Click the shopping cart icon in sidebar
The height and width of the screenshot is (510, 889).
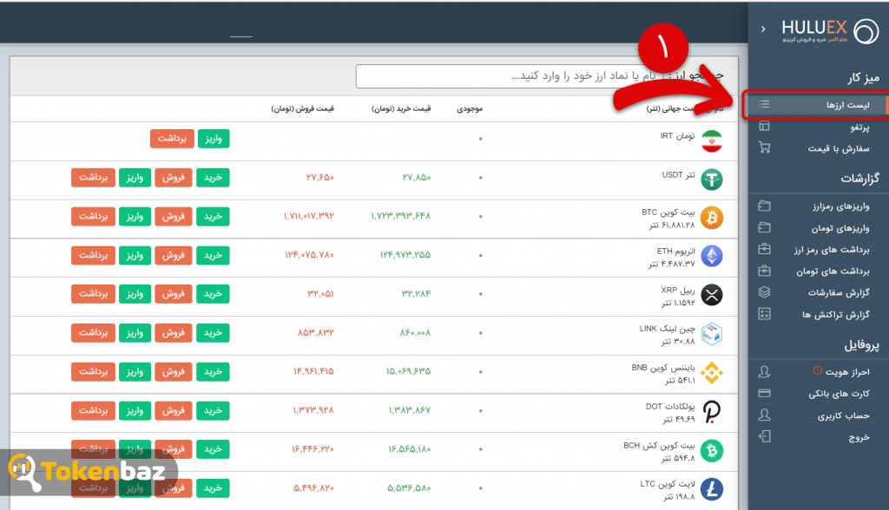(764, 147)
